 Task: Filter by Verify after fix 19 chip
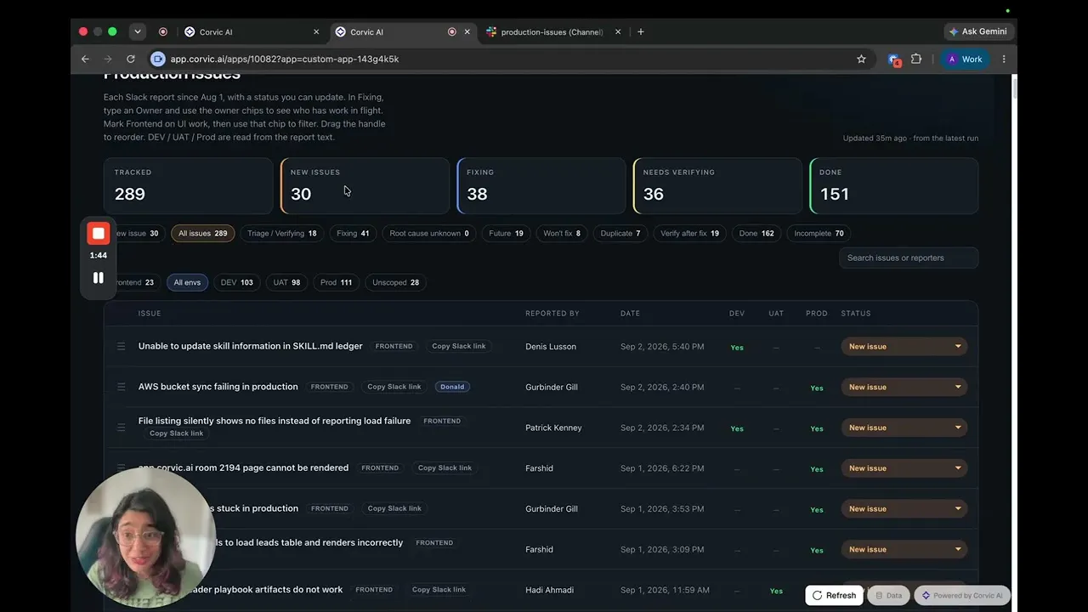(689, 233)
